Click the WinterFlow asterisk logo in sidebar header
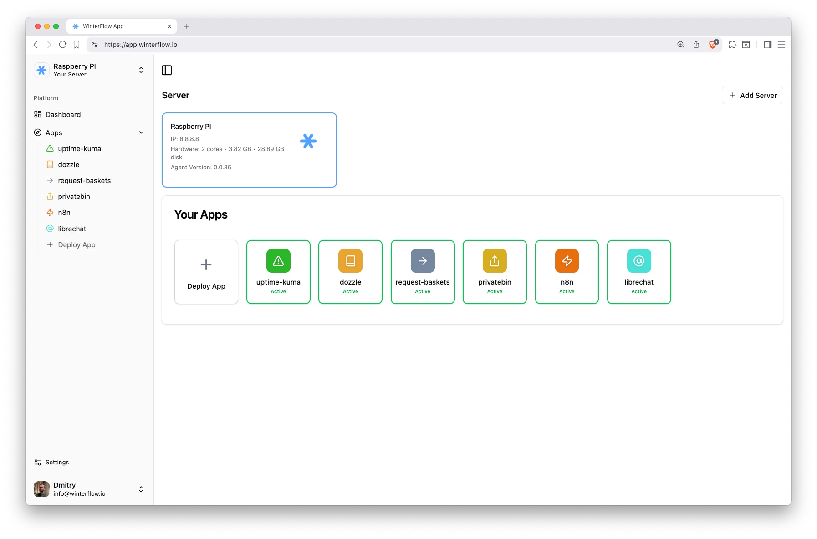 41,70
